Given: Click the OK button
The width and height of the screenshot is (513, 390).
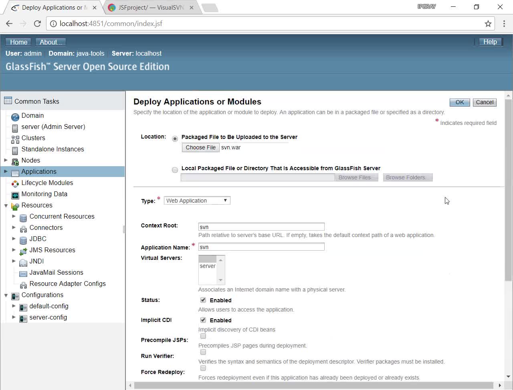Looking at the screenshot, I should pos(460,102).
